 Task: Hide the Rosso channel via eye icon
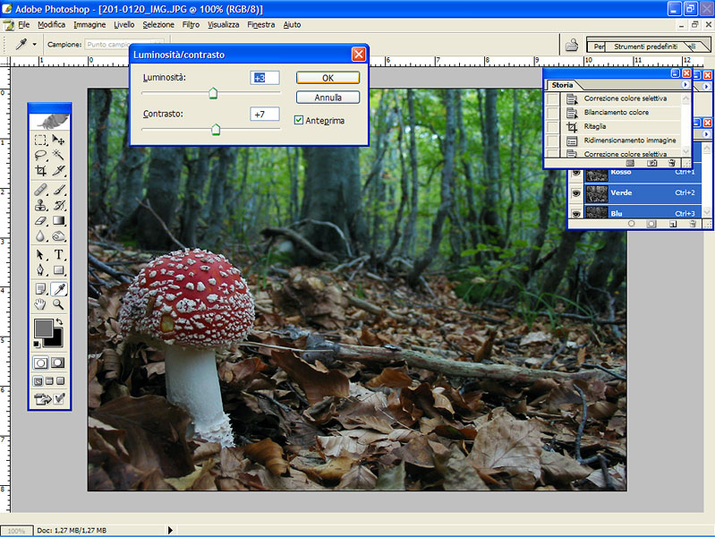[x=575, y=173]
